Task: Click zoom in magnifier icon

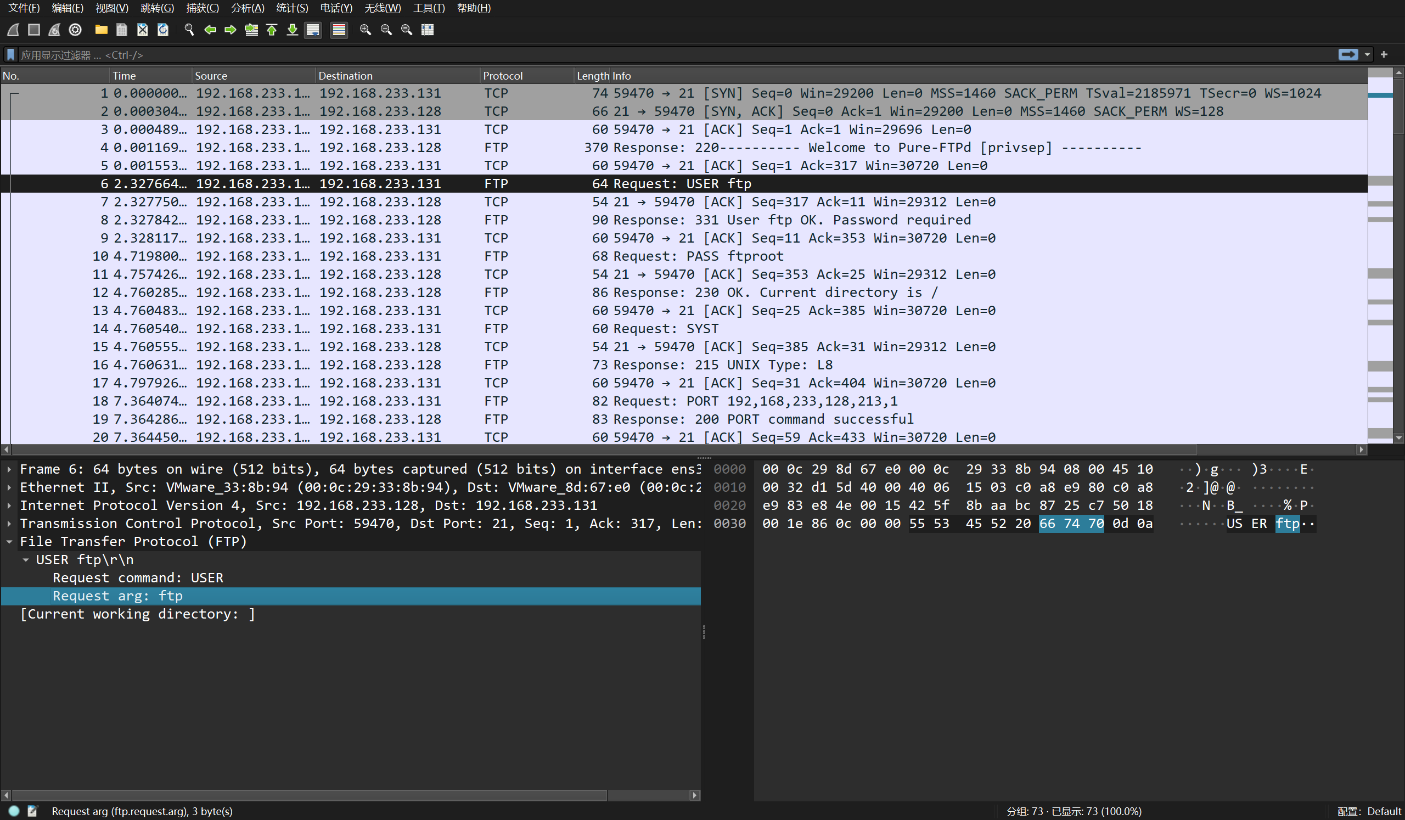Action: click(x=365, y=30)
